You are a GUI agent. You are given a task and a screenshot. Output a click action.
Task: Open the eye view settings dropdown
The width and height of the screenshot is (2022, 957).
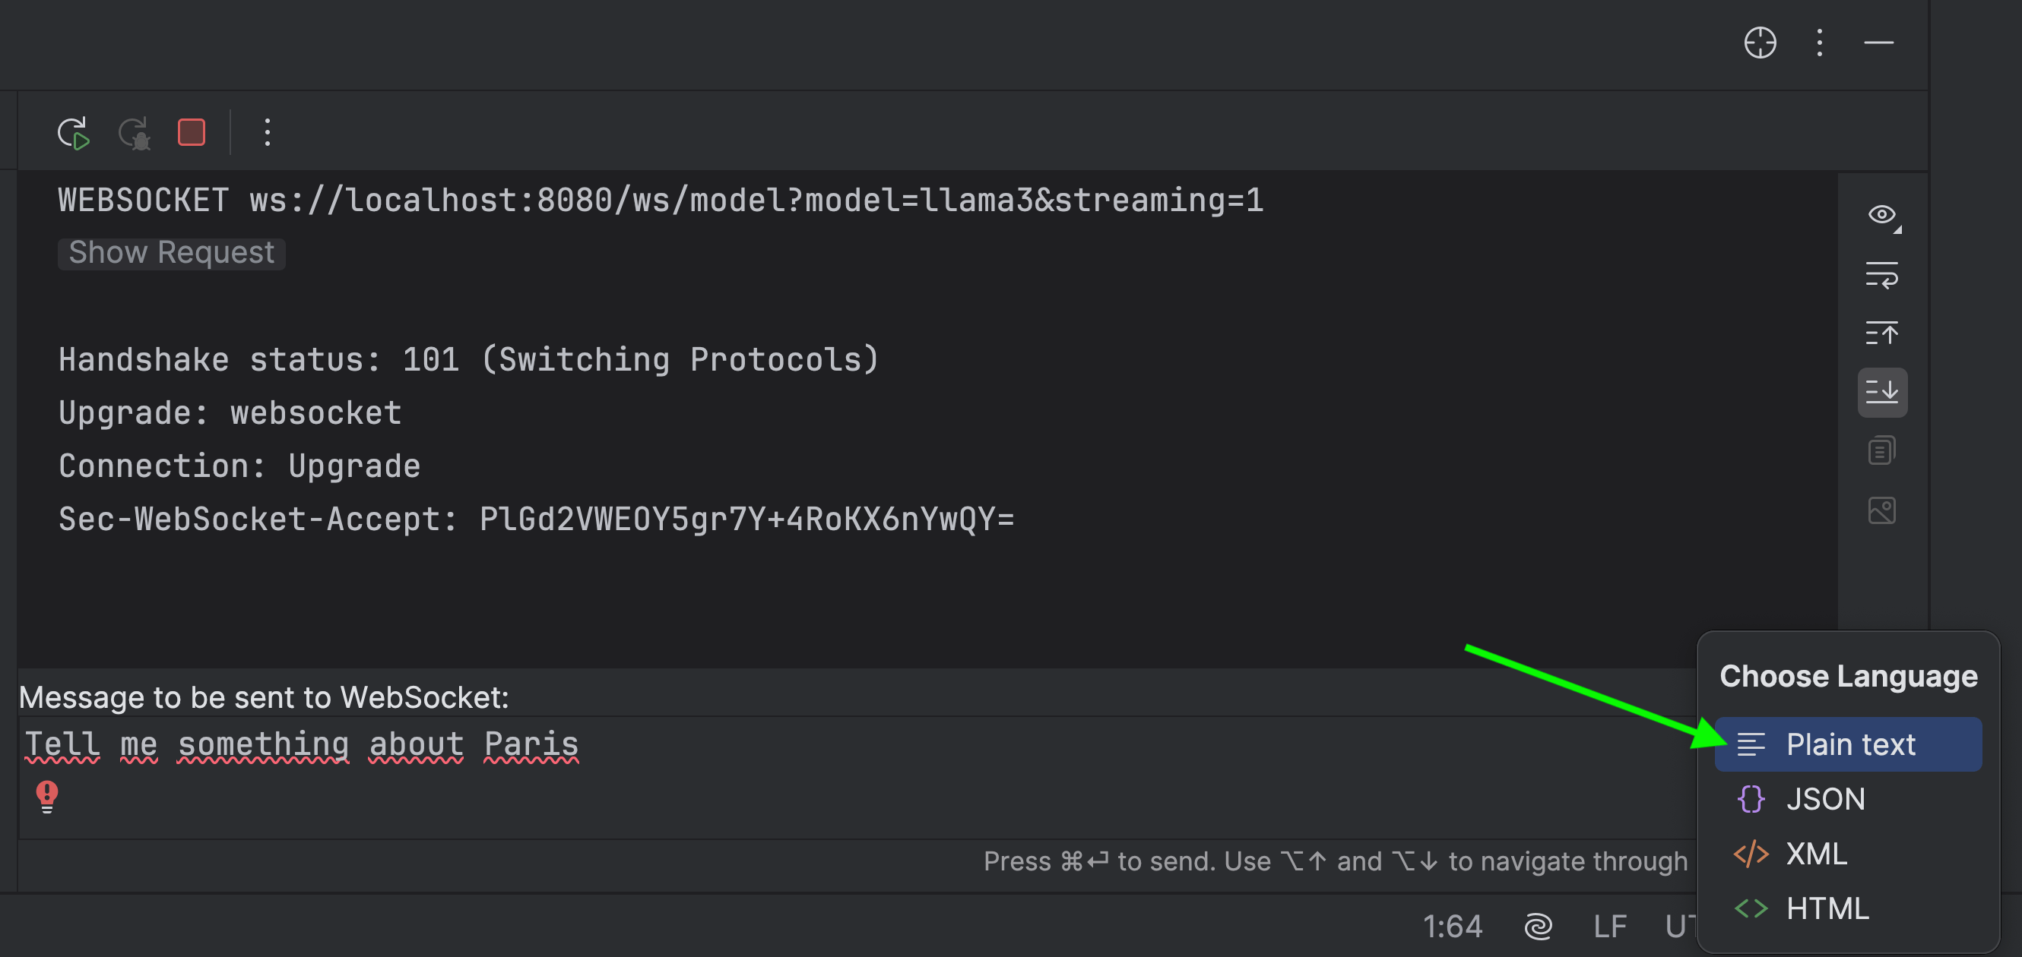[1882, 216]
